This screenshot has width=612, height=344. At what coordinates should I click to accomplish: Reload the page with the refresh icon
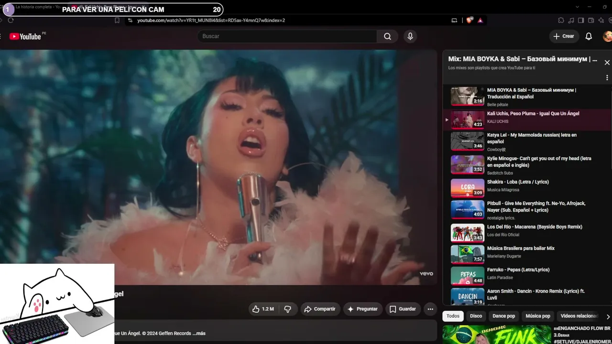pos(11,20)
